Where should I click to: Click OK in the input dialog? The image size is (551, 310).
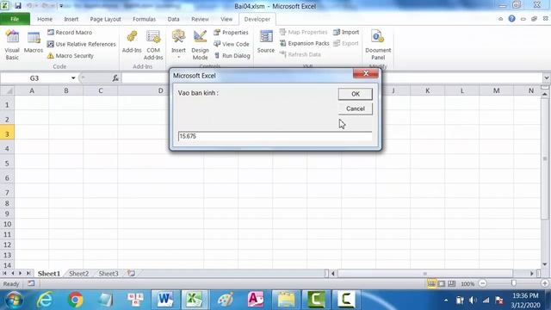[356, 94]
